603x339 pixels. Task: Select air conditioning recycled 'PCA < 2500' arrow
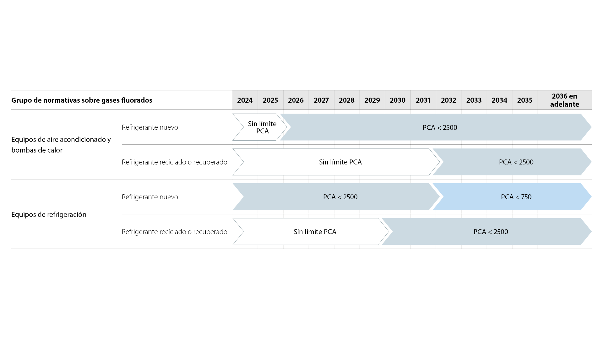[512, 162]
